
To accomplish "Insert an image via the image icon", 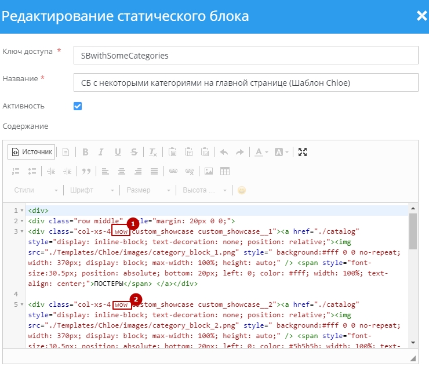I will click(209, 171).
